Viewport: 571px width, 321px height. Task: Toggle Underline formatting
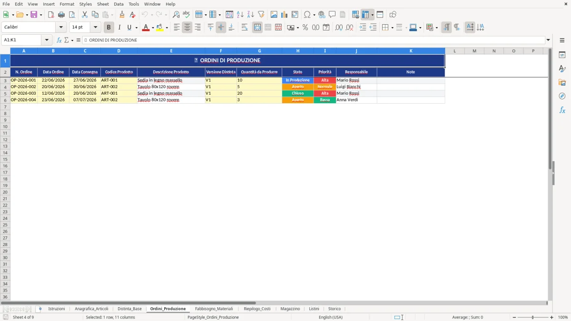[129, 28]
